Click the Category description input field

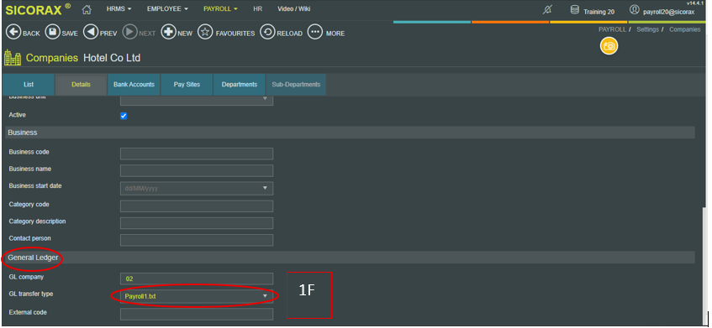coord(197,223)
